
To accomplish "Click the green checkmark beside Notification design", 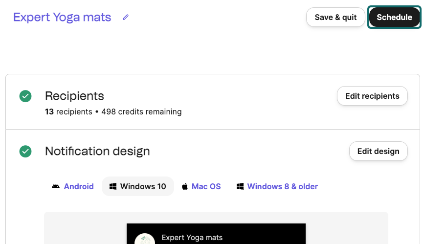I will coord(25,152).
